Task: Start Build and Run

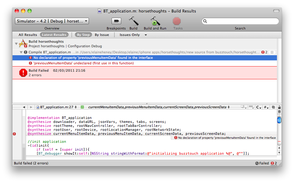Action: [155, 21]
